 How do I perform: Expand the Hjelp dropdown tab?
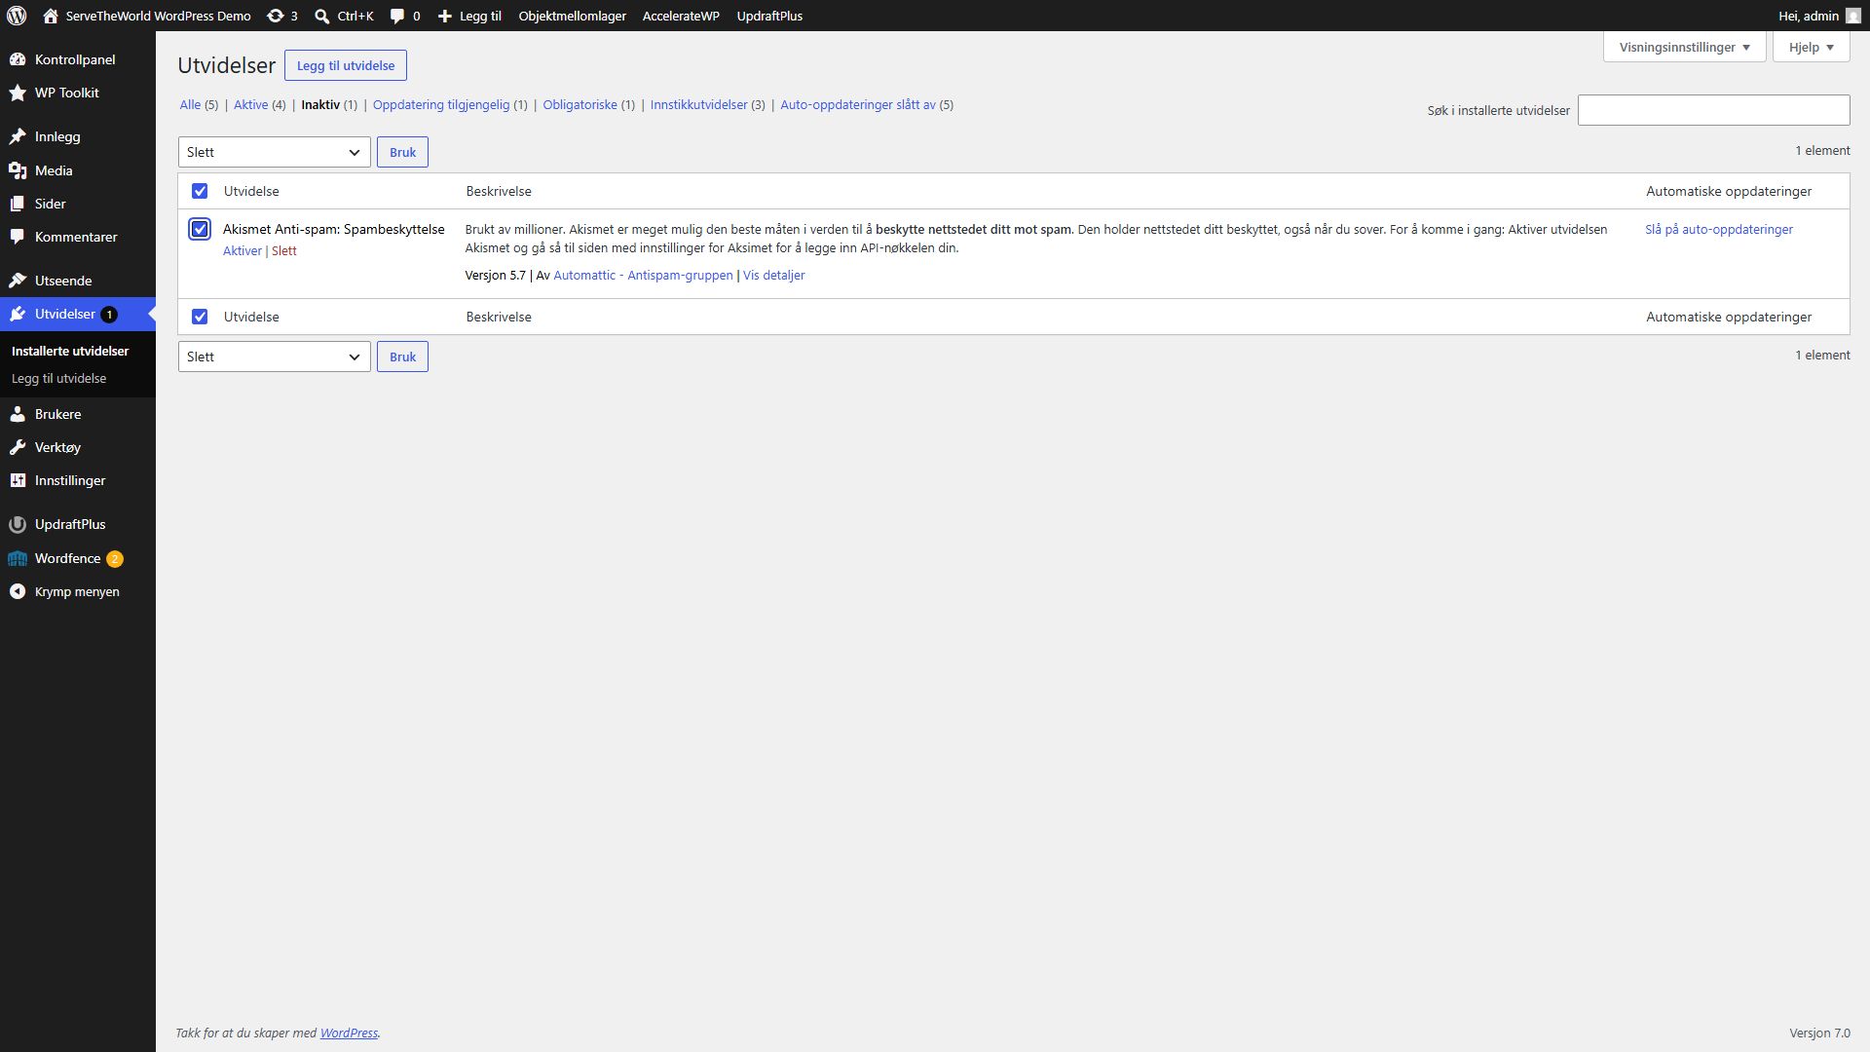pos(1811,47)
